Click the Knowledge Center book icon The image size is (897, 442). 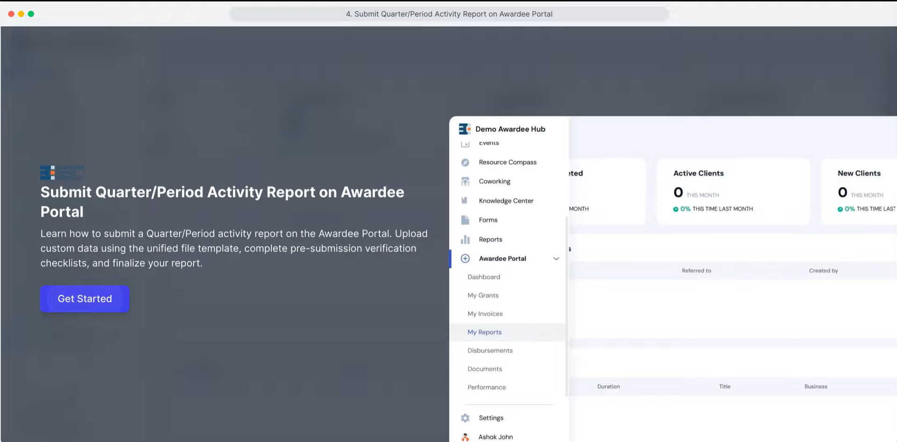tap(465, 200)
